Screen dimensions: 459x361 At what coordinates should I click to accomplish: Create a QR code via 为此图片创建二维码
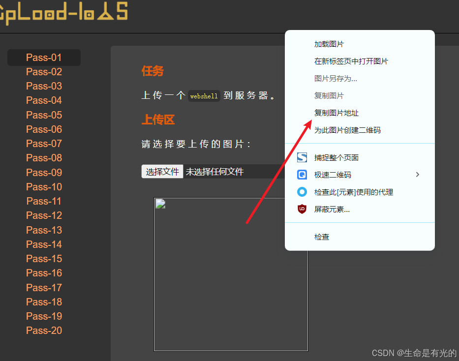347,129
